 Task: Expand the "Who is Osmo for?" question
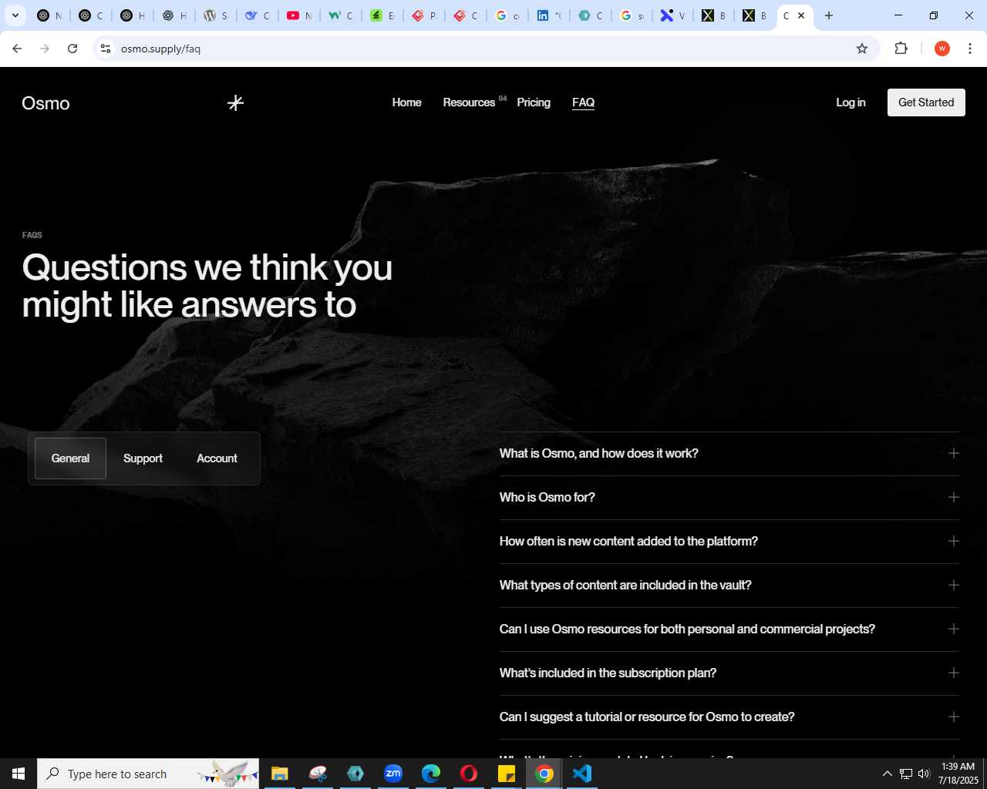[729, 498]
